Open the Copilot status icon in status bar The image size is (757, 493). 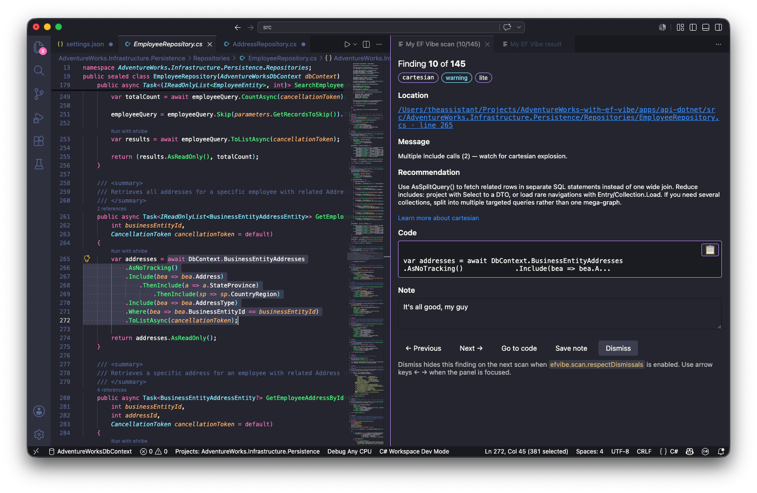click(x=690, y=452)
